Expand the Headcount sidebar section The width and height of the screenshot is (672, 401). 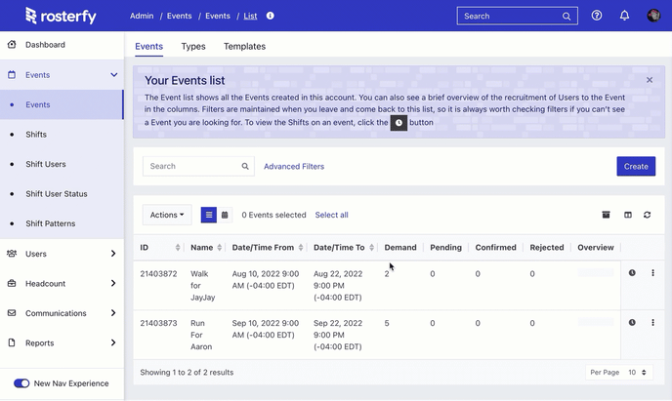(x=113, y=283)
